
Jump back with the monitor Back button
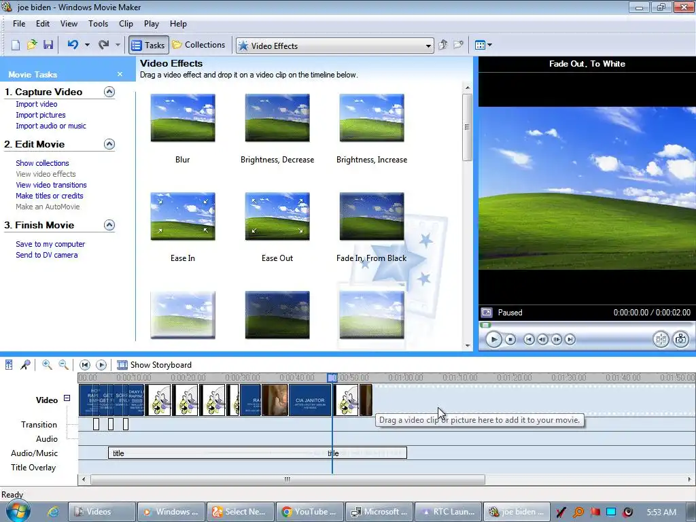pyautogui.click(x=529, y=340)
